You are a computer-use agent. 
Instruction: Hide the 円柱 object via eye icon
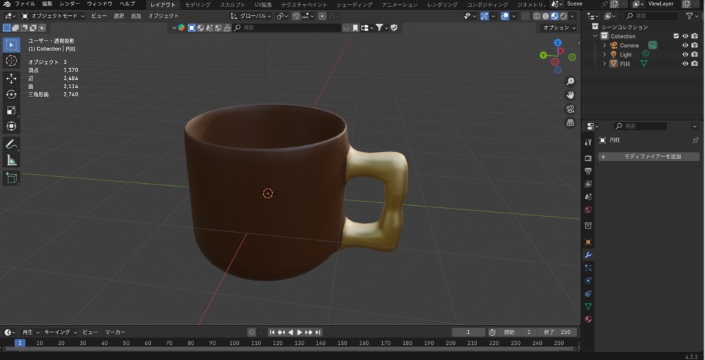coord(685,64)
